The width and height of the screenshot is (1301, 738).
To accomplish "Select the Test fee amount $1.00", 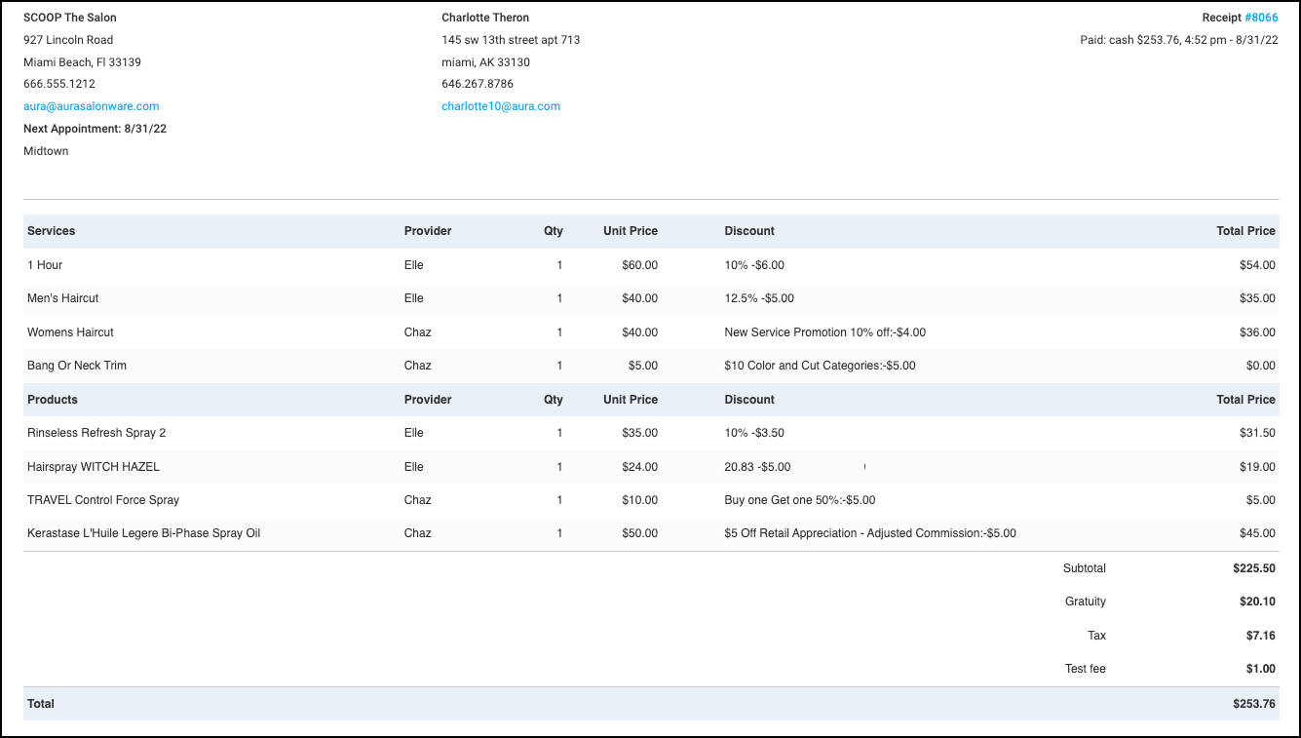I will click(1260, 669).
